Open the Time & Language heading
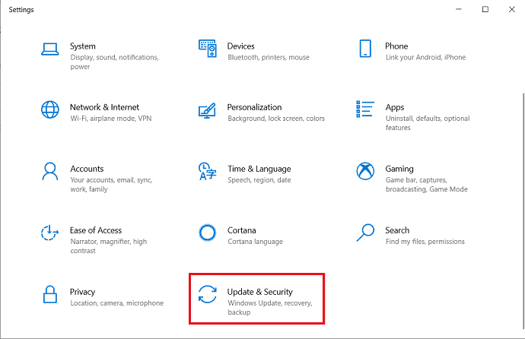This screenshot has height=339, width=525. click(259, 169)
